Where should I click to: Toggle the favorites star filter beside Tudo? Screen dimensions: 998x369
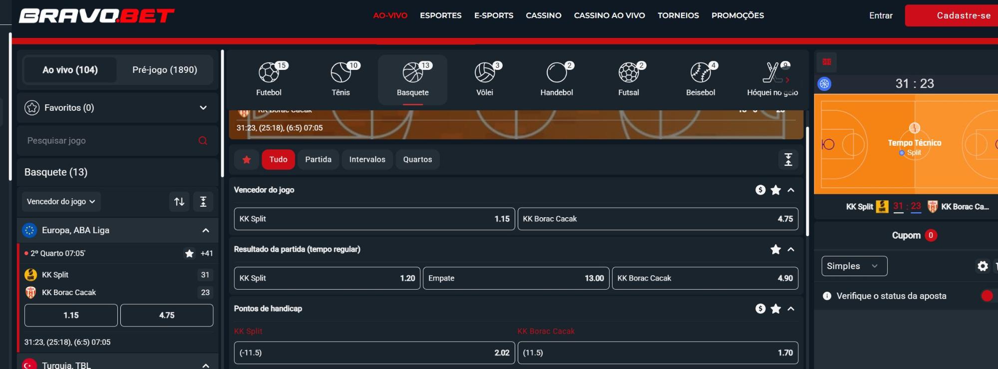(x=247, y=160)
